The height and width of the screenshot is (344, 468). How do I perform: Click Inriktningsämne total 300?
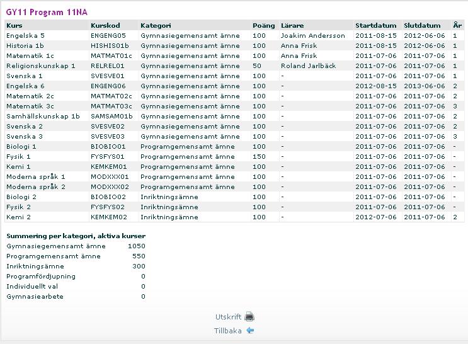tap(139, 267)
